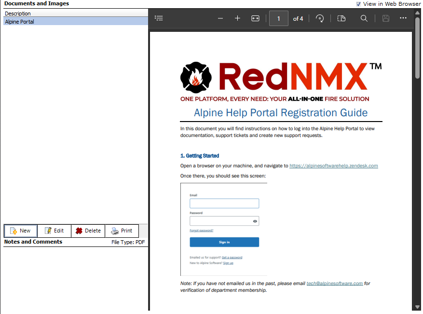
Task: Print the selected document
Action: point(122,231)
